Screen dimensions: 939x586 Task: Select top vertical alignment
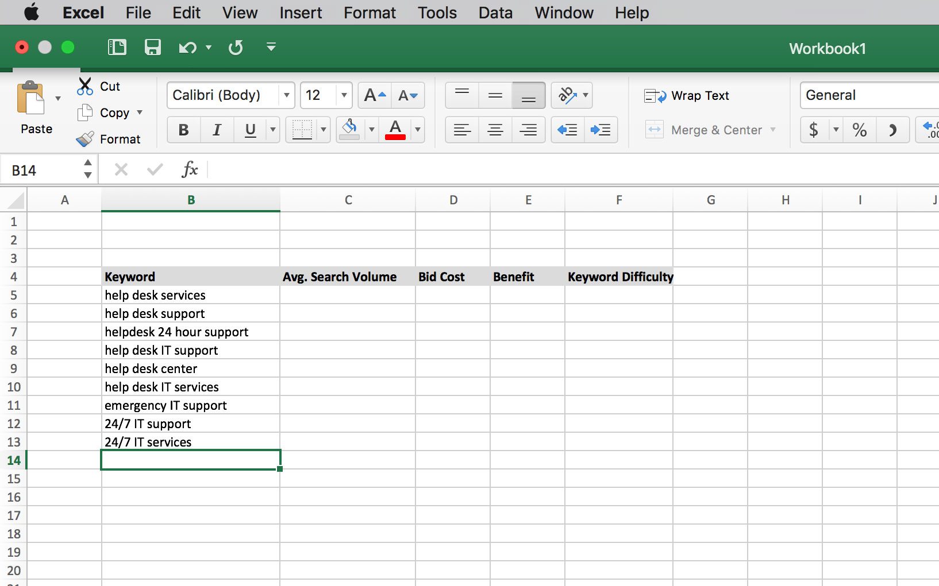pyautogui.click(x=462, y=95)
